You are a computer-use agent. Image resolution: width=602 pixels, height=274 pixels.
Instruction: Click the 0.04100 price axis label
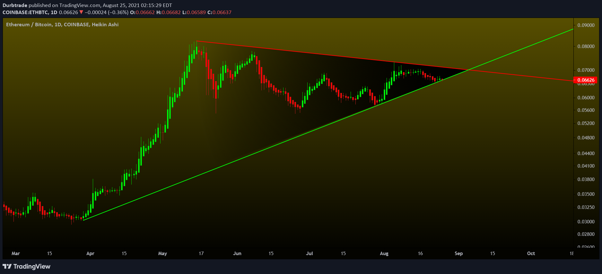pyautogui.click(x=586, y=166)
